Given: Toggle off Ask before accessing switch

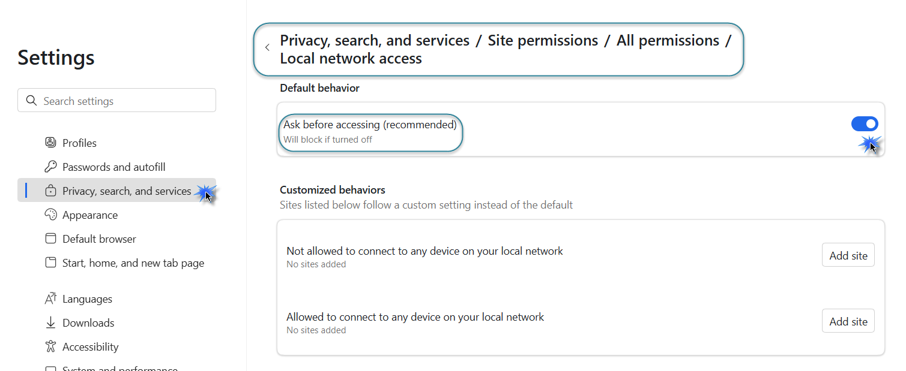Looking at the screenshot, I should click(865, 124).
